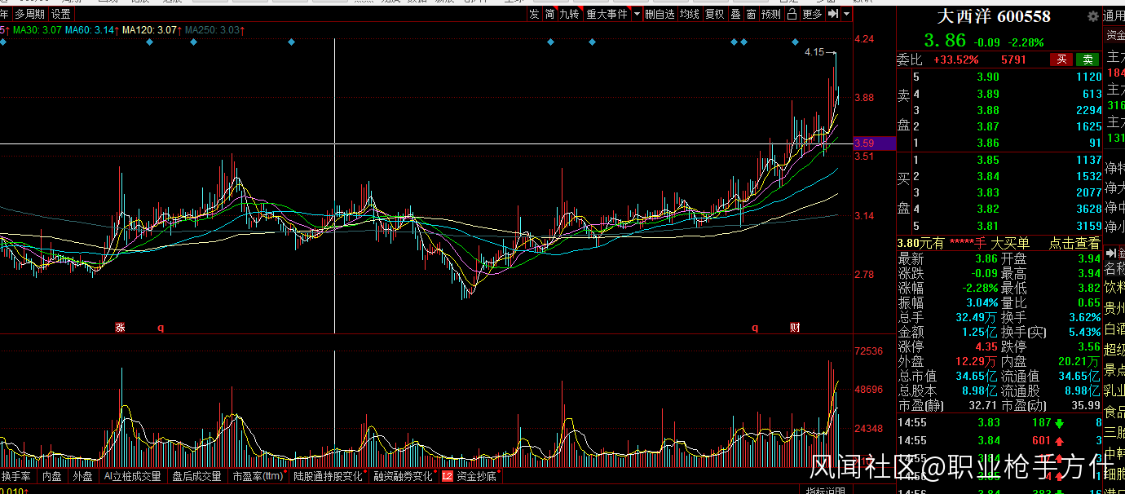Toggle 均线 moving average display
1125x494 pixels.
tap(690, 14)
